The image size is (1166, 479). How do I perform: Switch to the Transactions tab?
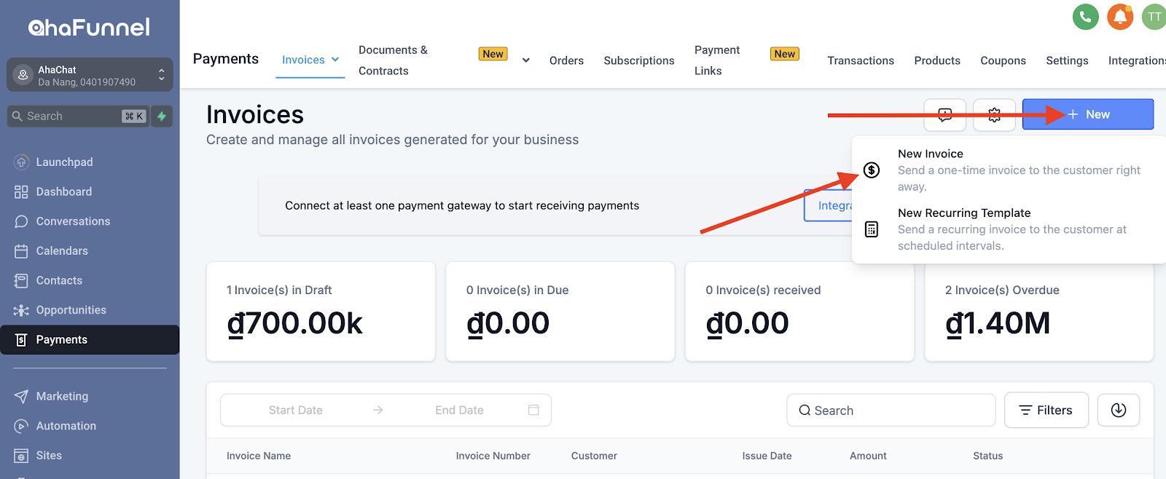(x=861, y=60)
